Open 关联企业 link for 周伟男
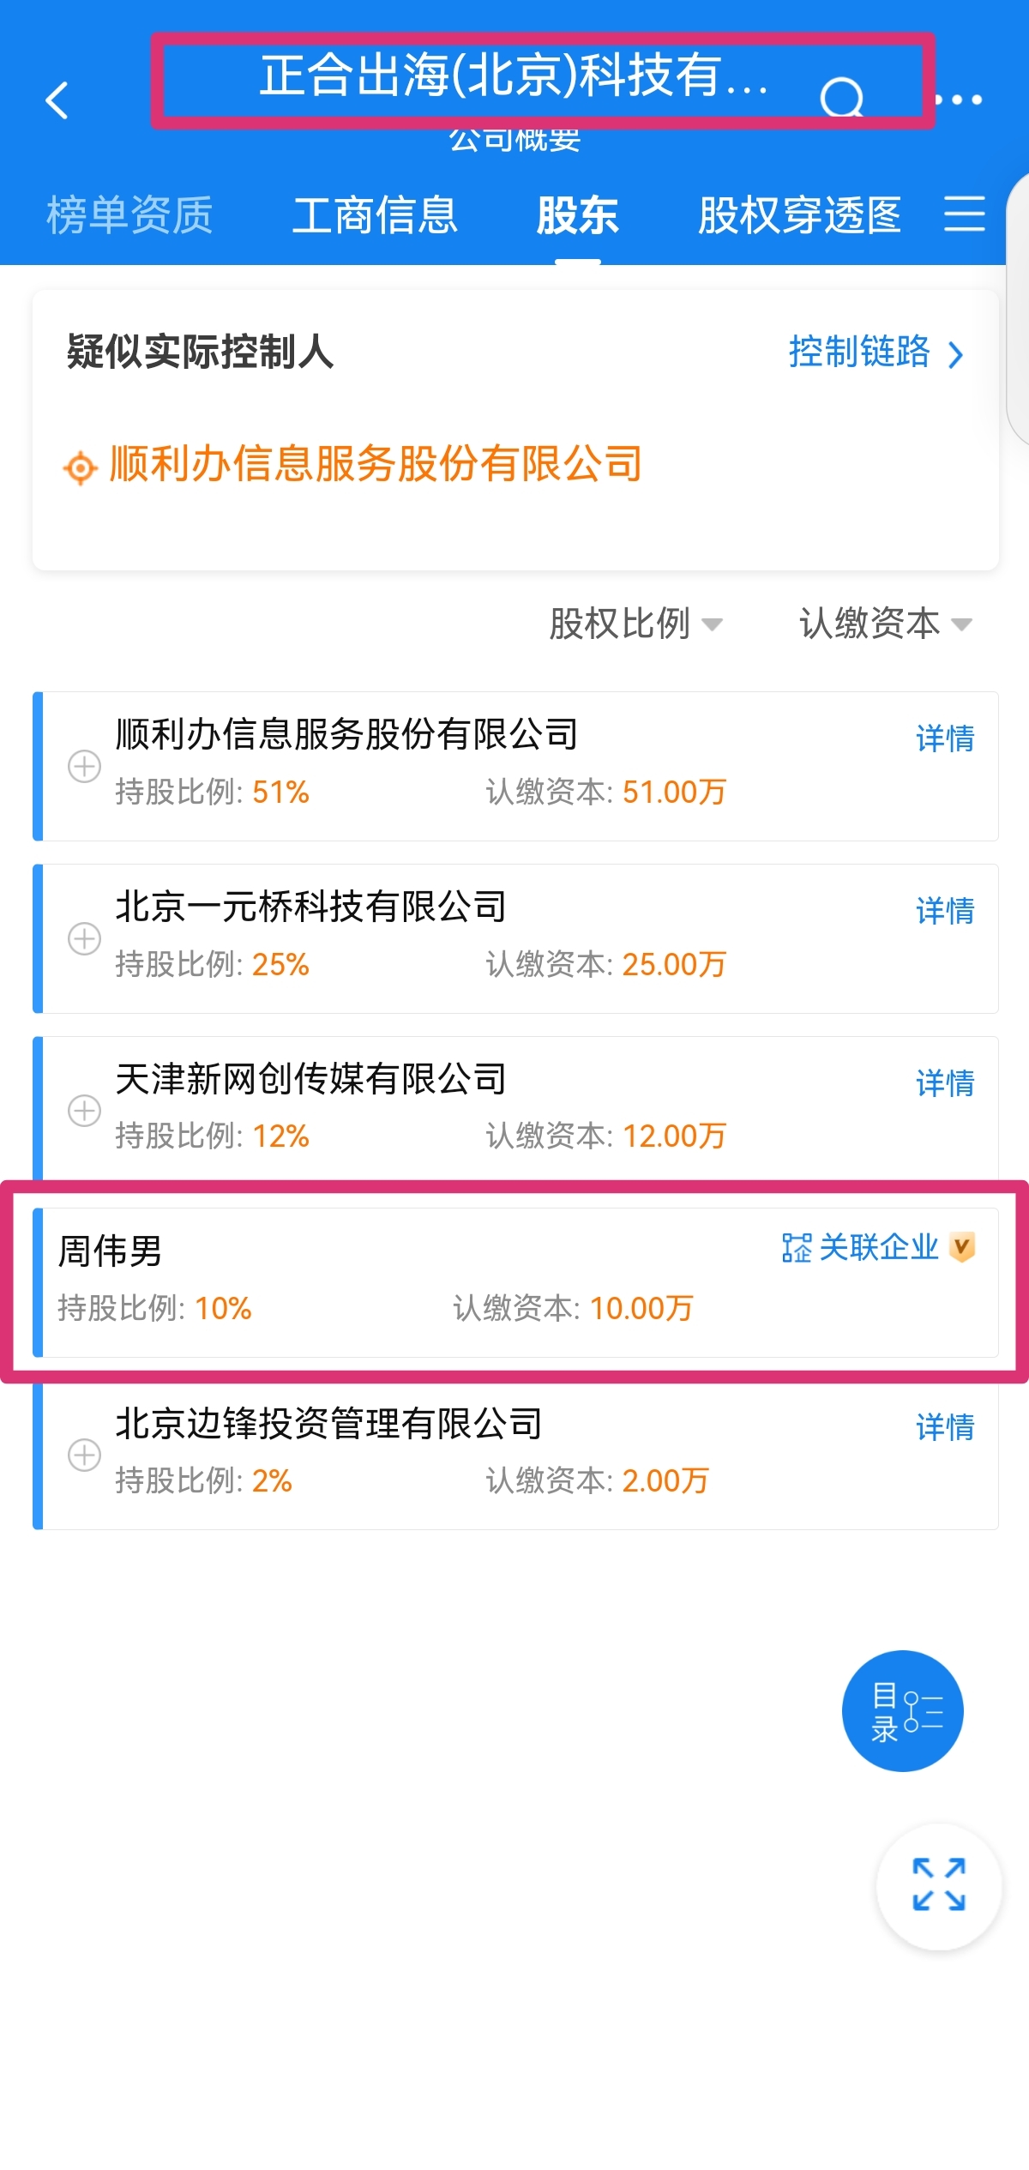This screenshot has width=1029, height=2170. coord(860,1247)
